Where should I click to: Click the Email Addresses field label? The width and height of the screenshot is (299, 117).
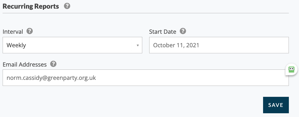pyautogui.click(x=25, y=65)
